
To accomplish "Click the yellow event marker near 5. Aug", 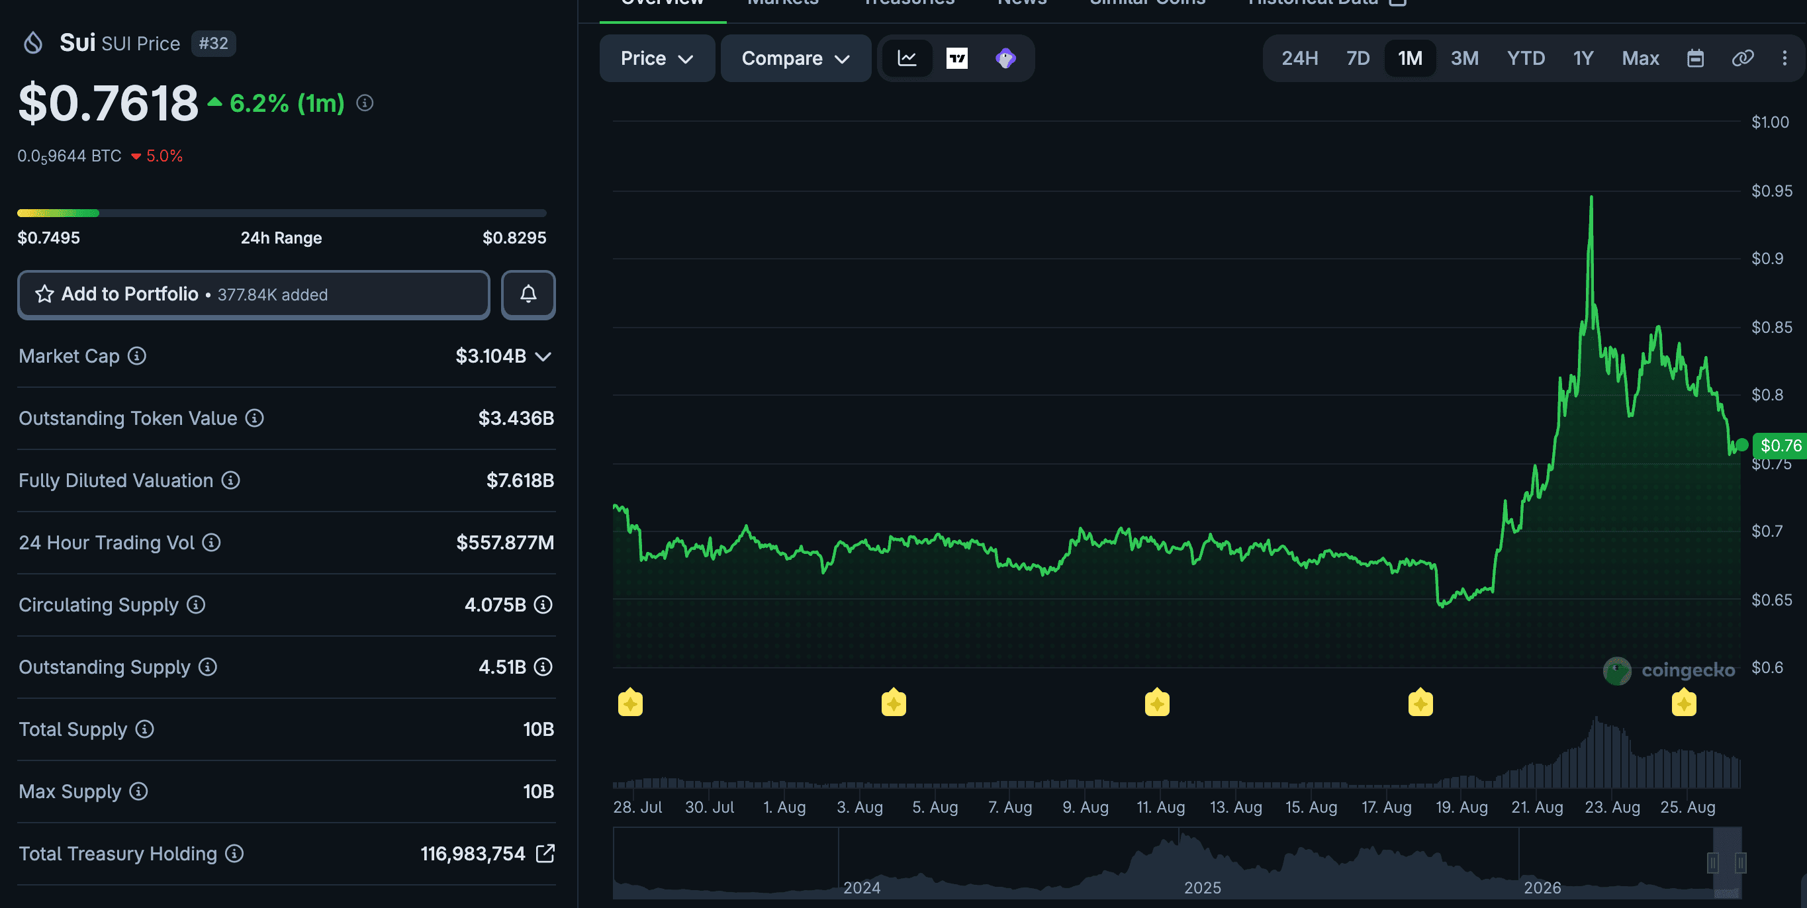I will tap(894, 703).
